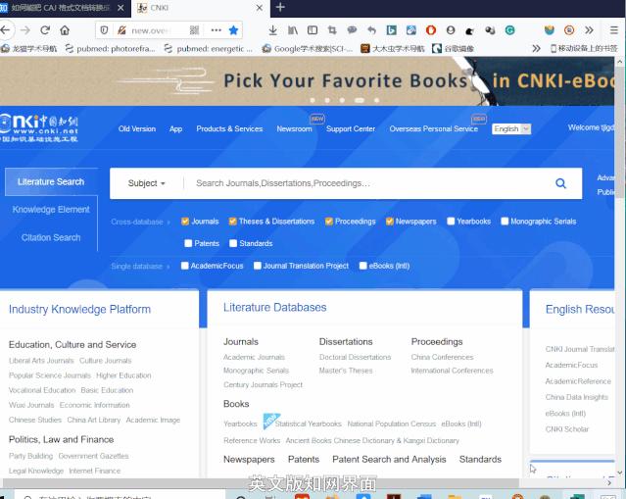This screenshot has width=626, height=499.
Task: Open the Academic Journals link
Action: click(x=254, y=357)
